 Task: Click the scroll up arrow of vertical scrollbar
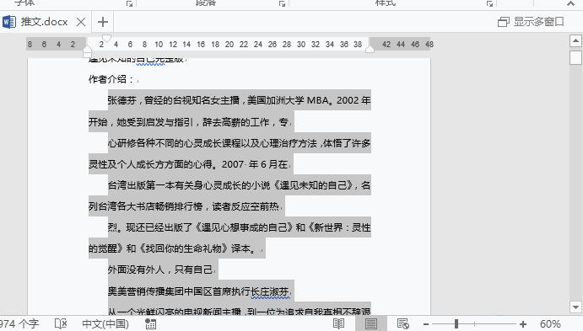(575, 40)
